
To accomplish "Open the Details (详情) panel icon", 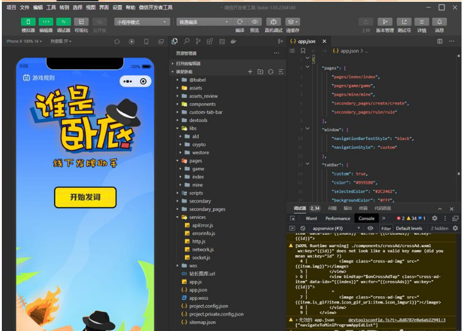I will (422, 22).
